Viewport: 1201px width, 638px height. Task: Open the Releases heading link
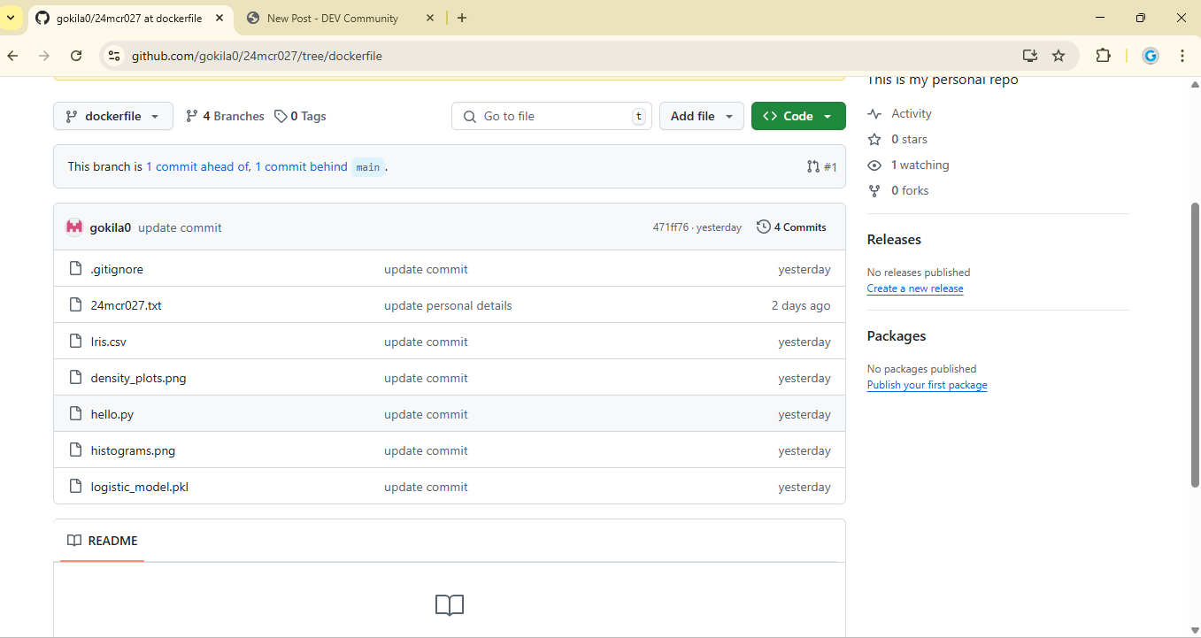pos(894,240)
